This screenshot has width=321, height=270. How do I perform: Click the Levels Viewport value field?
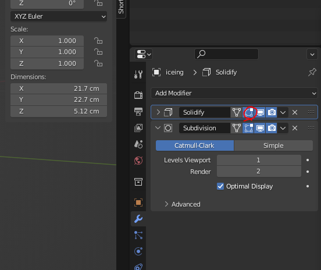pyautogui.click(x=259, y=160)
